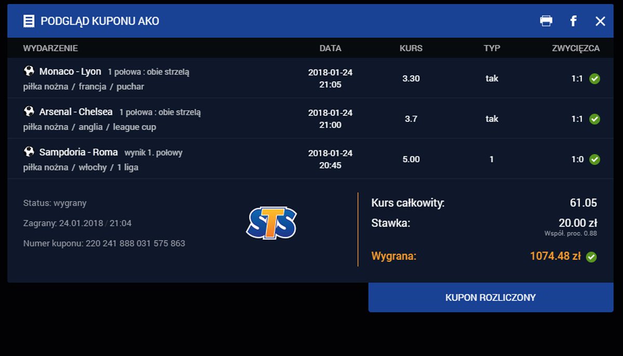Click the green checkmark in the Monaco - Lyon row
The height and width of the screenshot is (356, 623).
pyautogui.click(x=595, y=79)
